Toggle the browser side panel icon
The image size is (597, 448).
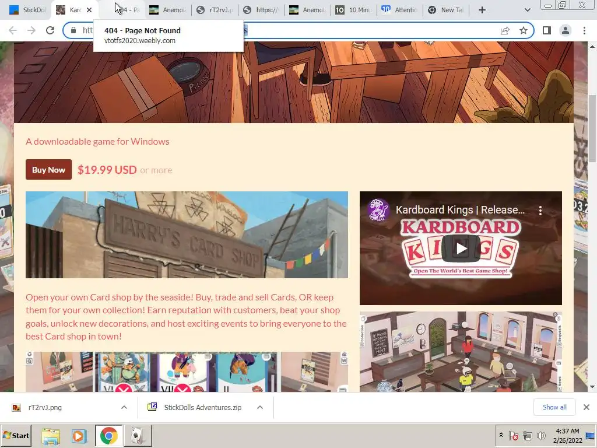(x=547, y=30)
